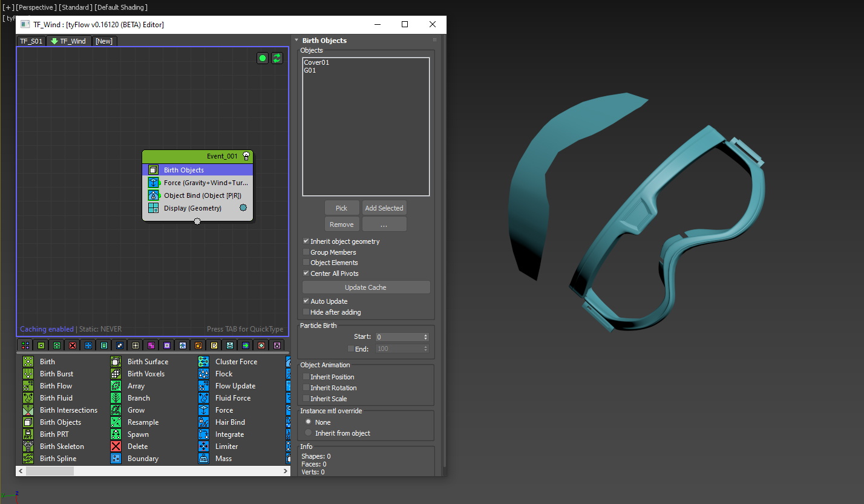Screen dimensions: 864x504
Task: Pick the Fluid Force operator icon
Action: (204, 398)
